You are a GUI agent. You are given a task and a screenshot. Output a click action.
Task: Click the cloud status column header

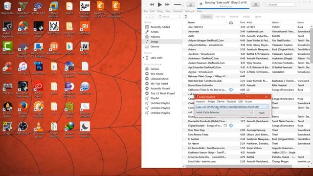coord(231,22)
